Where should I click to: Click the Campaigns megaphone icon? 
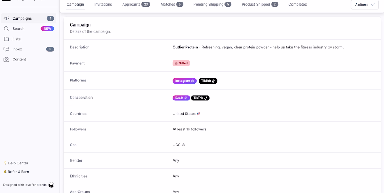point(6,19)
